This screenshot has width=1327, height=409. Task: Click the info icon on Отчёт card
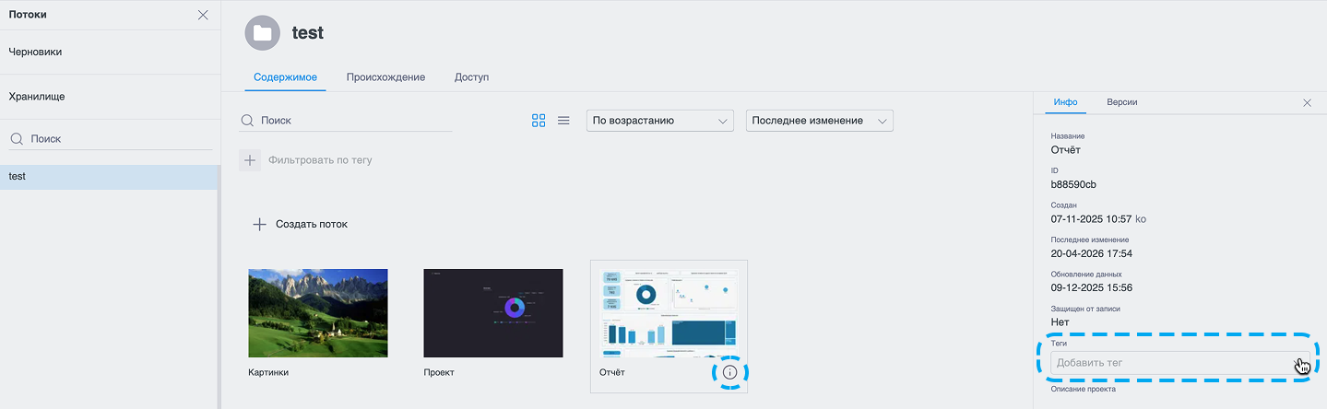(x=729, y=372)
